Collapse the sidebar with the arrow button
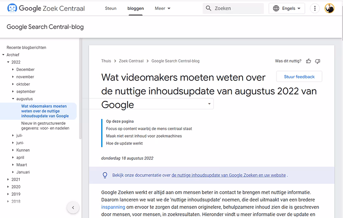 tap(73, 208)
